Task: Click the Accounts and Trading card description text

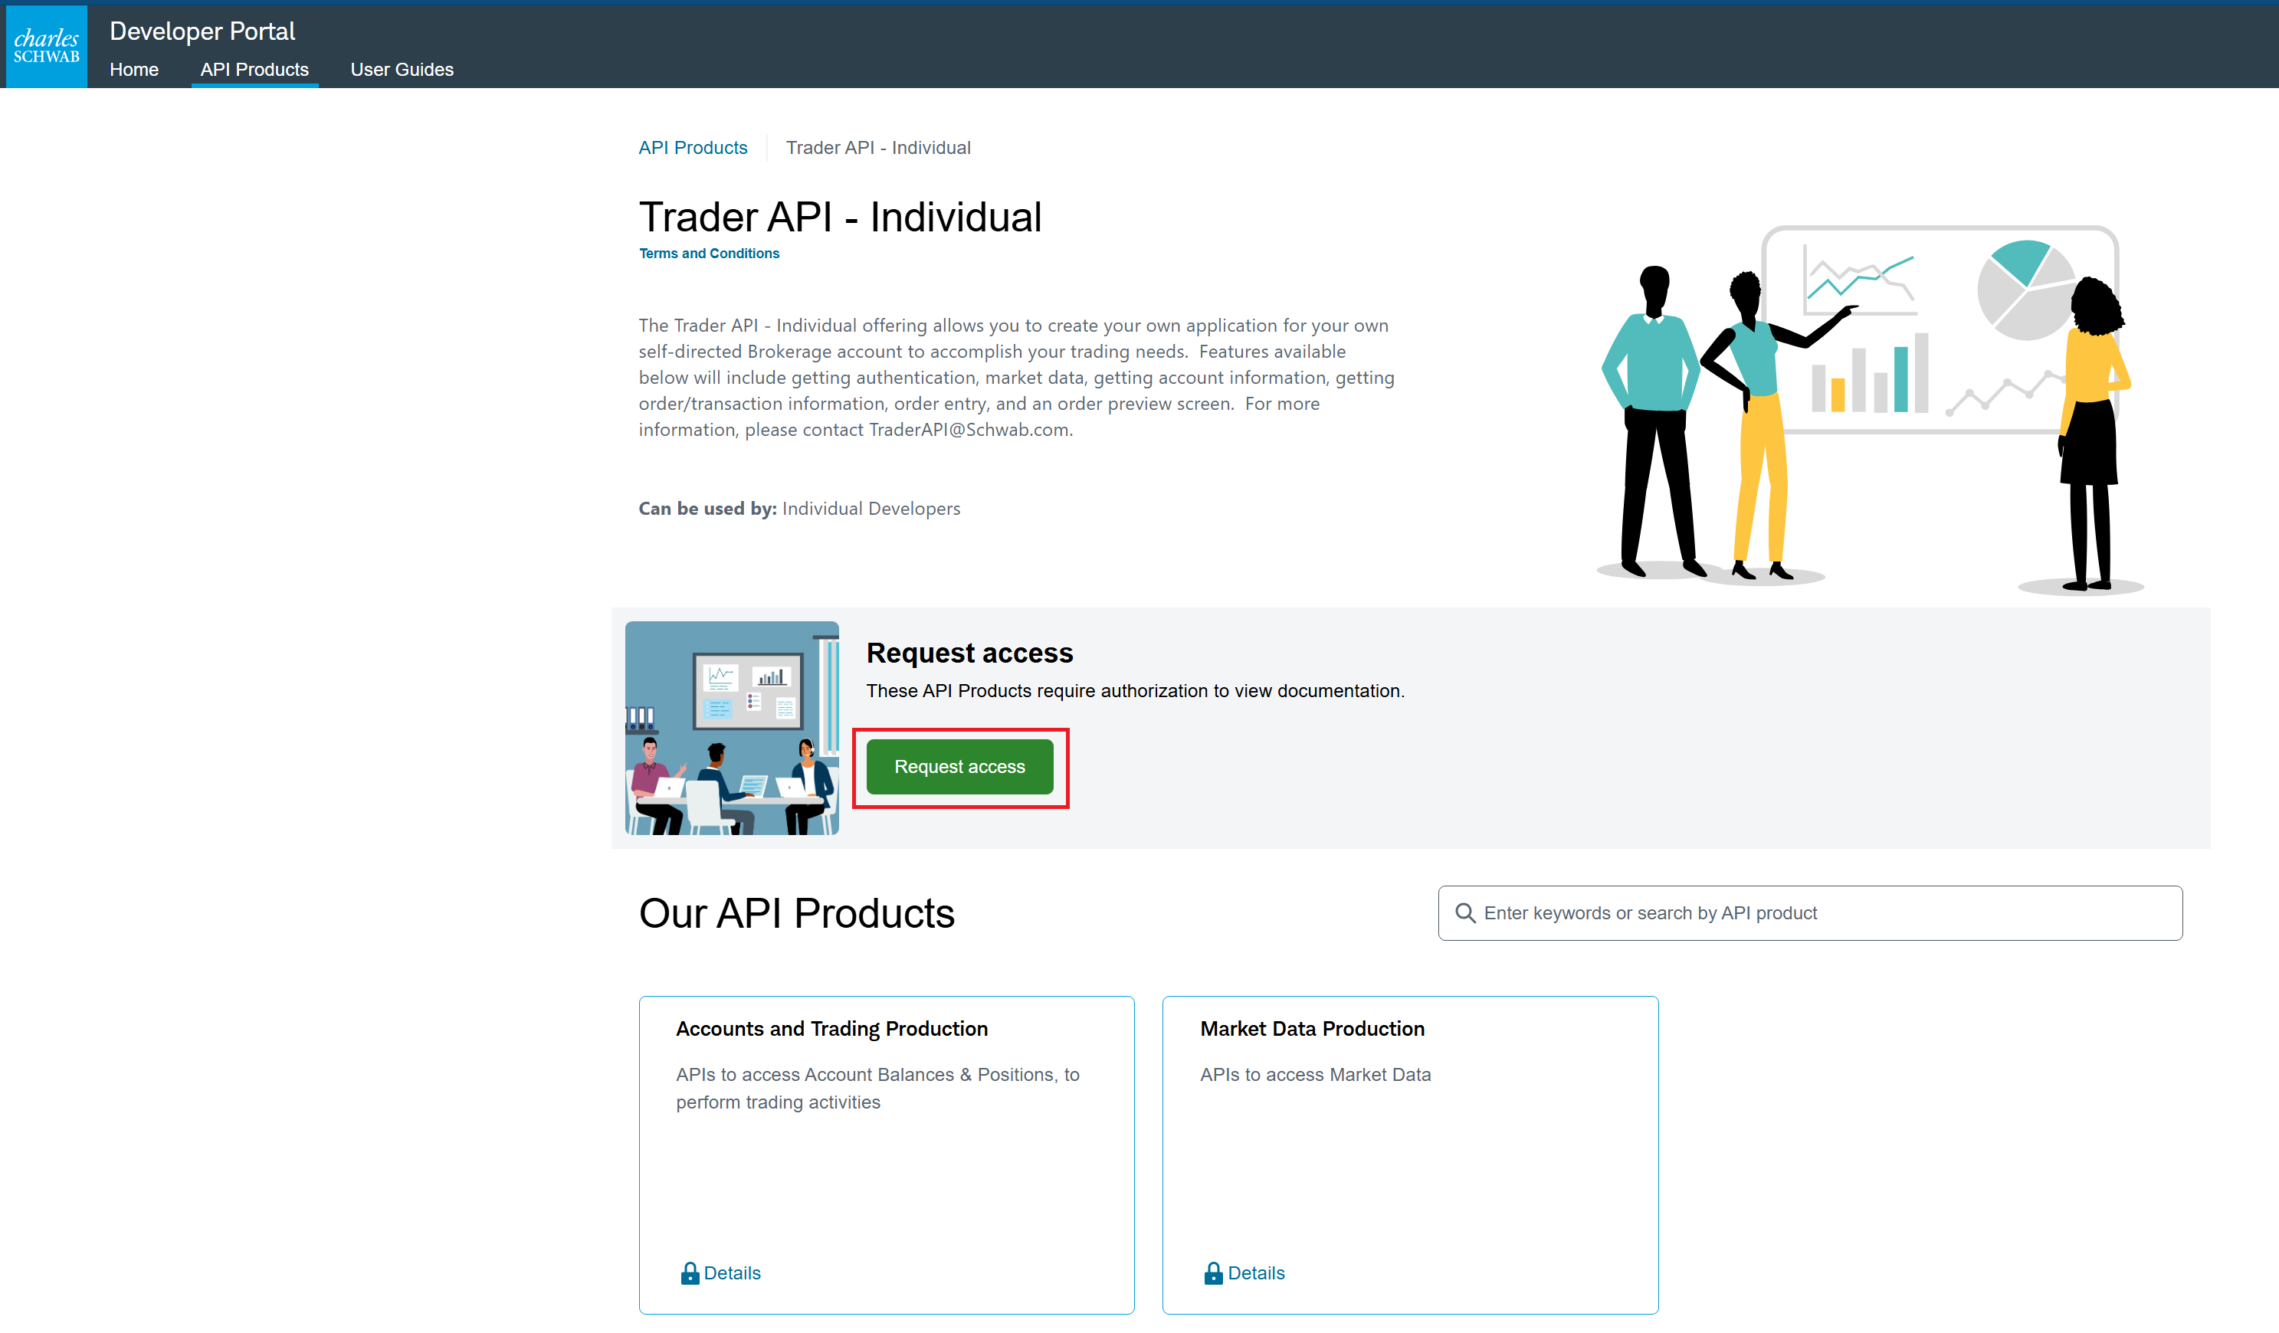Action: click(x=878, y=1088)
